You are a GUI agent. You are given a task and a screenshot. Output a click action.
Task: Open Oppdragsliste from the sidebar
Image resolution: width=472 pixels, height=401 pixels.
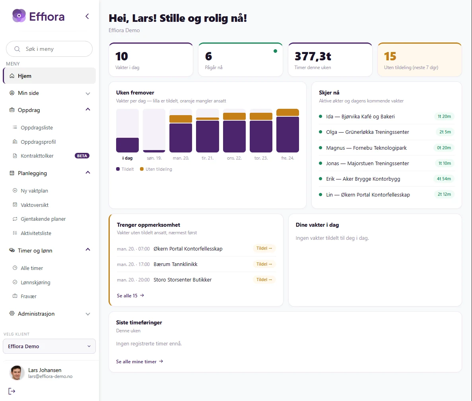coord(37,127)
